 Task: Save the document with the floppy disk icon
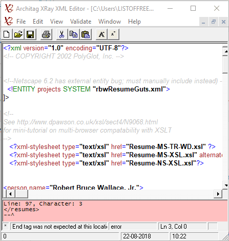(x=30, y=34)
